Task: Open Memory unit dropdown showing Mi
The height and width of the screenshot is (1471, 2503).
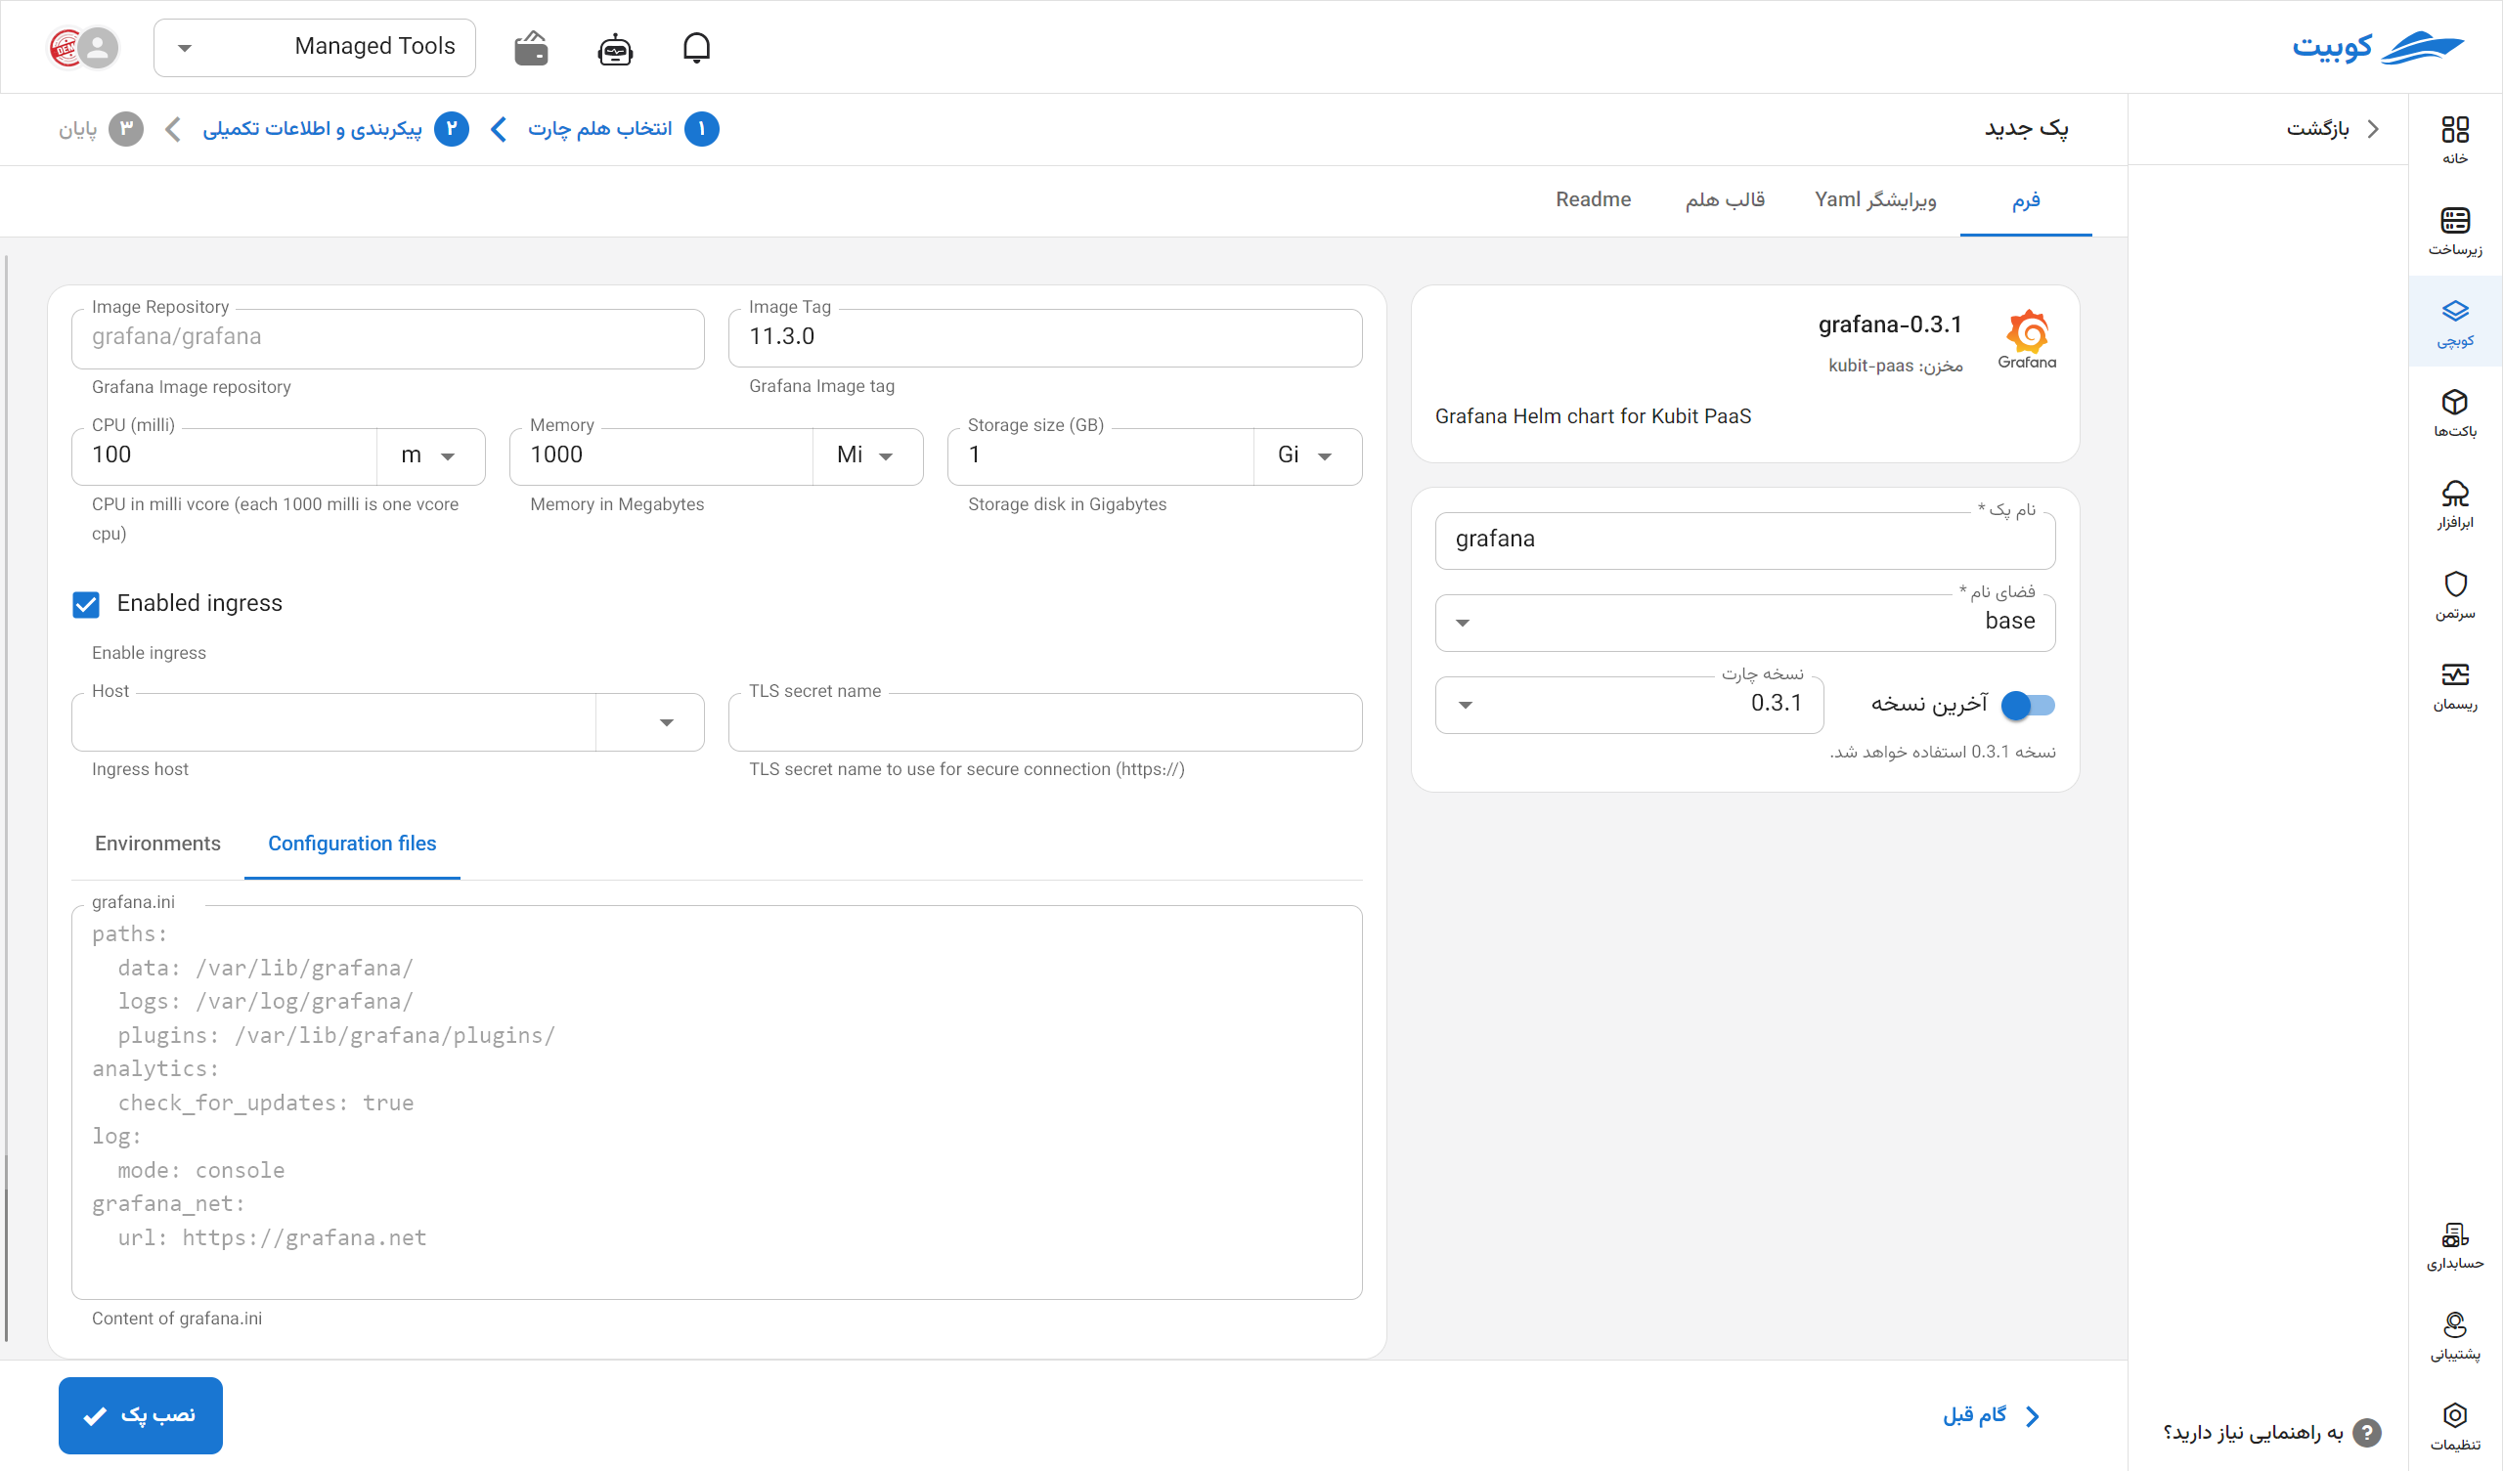Action: (x=867, y=455)
